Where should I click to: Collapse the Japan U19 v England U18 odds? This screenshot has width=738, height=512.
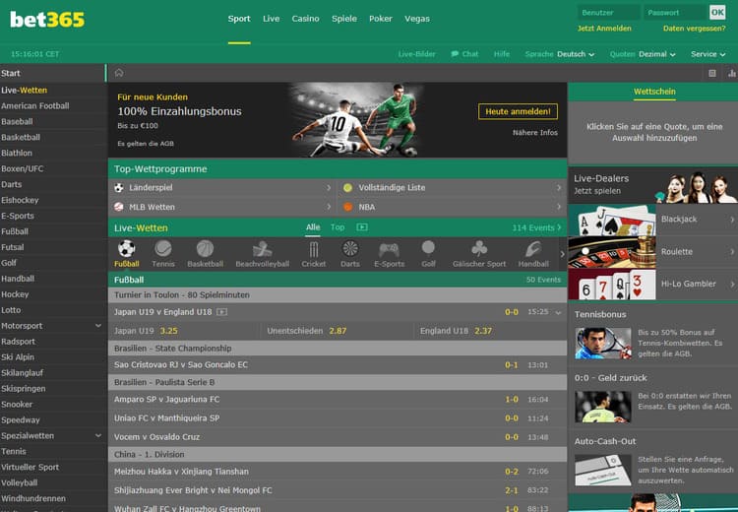pos(558,312)
